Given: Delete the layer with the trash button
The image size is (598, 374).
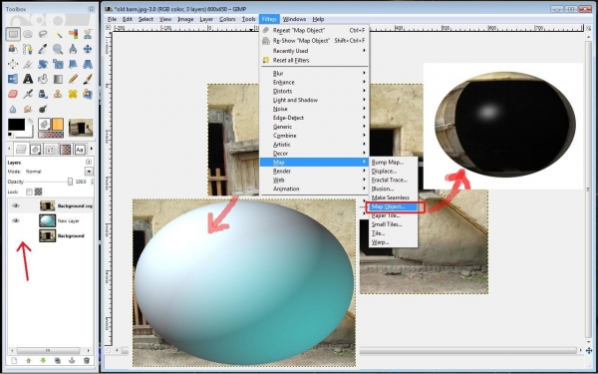Looking at the screenshot, I should pyautogui.click(x=87, y=360).
